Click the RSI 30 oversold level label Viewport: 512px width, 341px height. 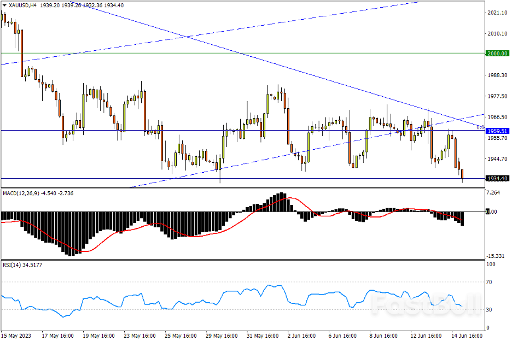click(489, 310)
